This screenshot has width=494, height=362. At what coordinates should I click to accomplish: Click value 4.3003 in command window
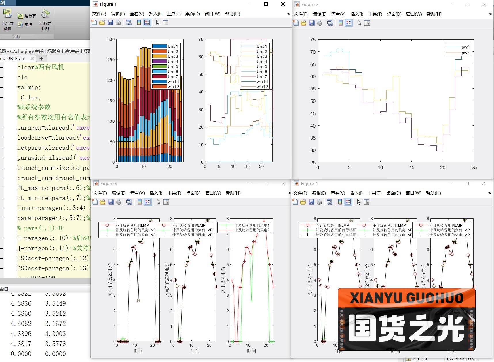[x=56, y=334]
